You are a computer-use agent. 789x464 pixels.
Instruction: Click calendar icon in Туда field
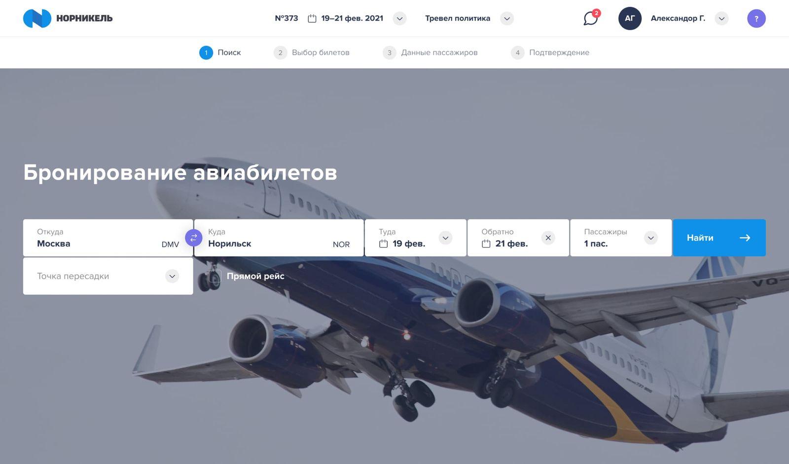(x=383, y=244)
